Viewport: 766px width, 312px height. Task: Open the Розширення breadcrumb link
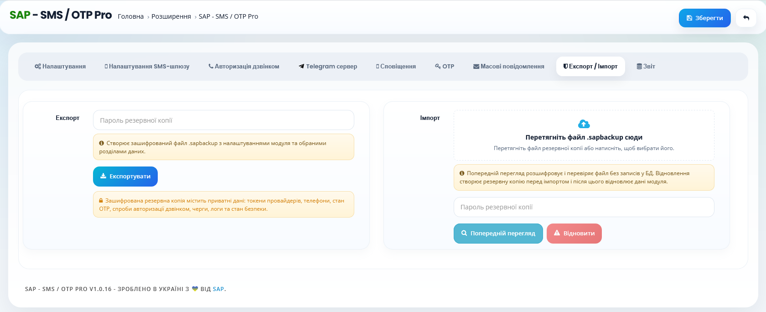point(171,16)
